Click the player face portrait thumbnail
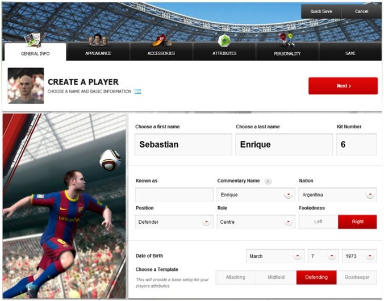 point(26,86)
